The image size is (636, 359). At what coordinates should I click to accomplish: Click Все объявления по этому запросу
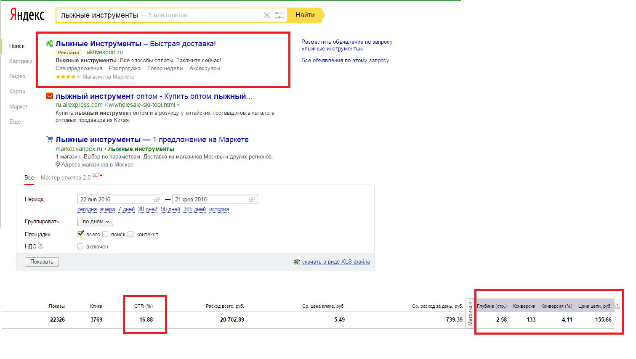point(345,60)
